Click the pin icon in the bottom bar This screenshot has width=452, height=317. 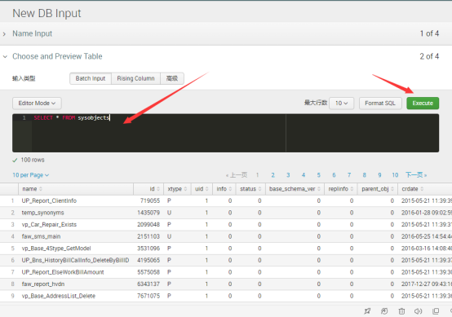[367, 311]
